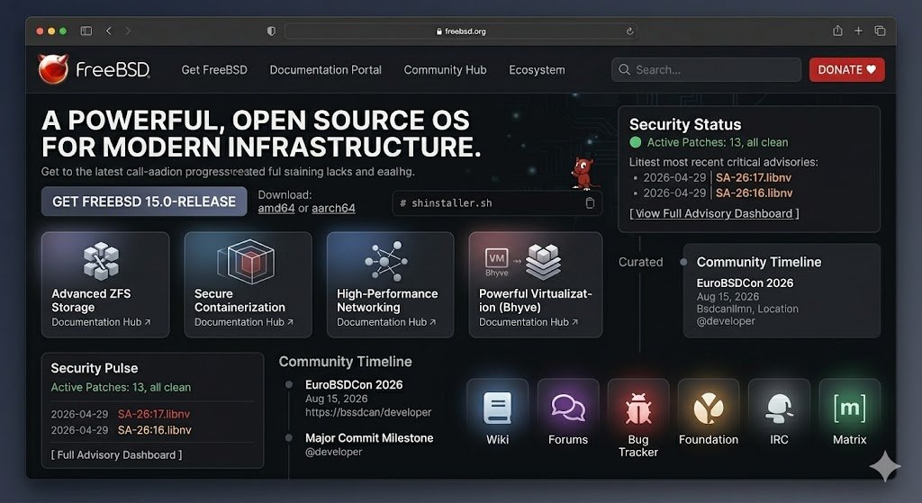Viewport: 922px width, 503px height.
Task: Click the Curated label
Action: tap(640, 262)
